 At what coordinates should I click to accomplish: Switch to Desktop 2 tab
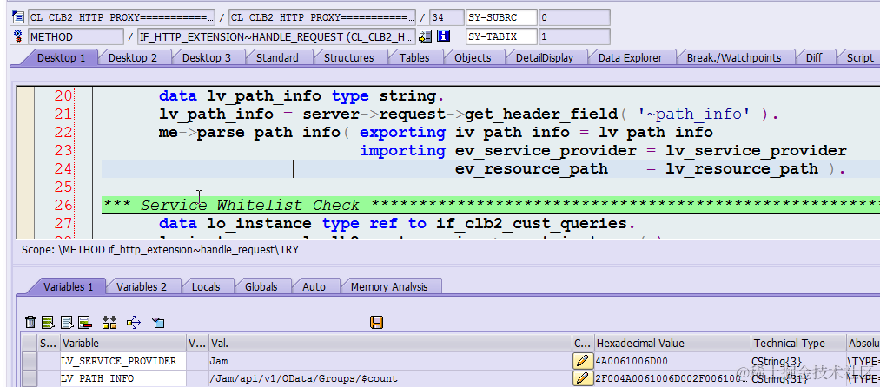pos(132,58)
